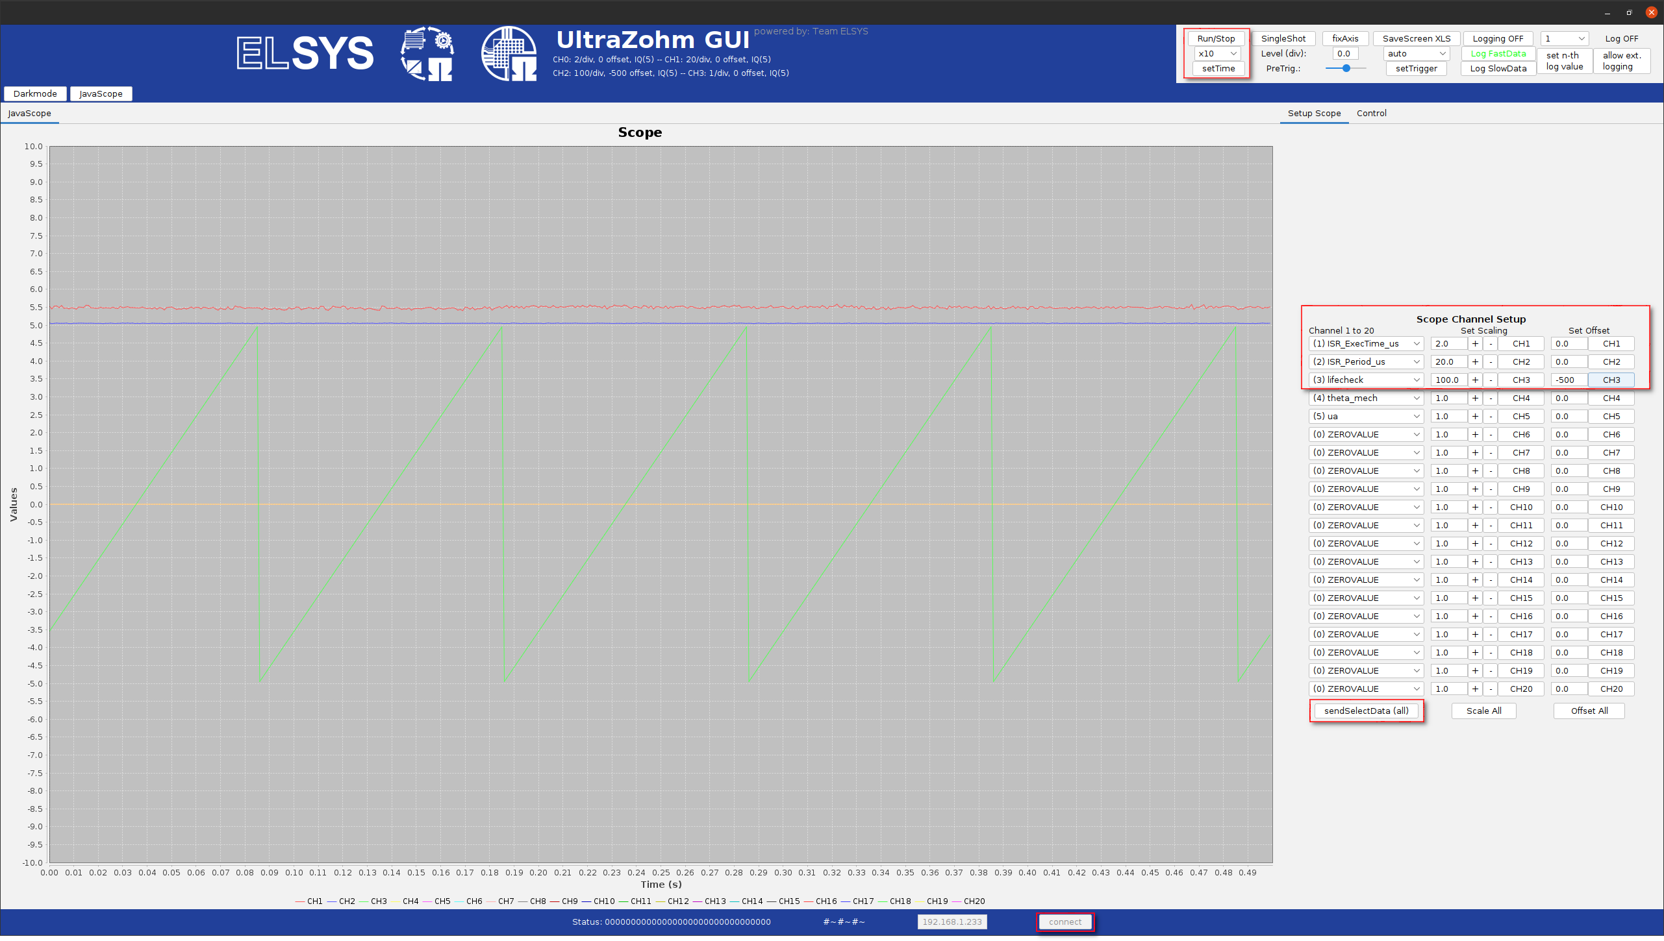Toggle Logging OFF button
This screenshot has height=941, width=1664.
click(x=1498, y=38)
